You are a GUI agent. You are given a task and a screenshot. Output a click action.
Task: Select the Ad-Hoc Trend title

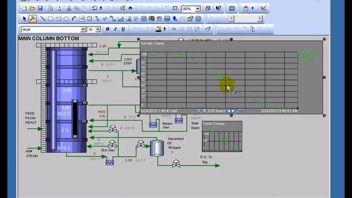[x=152, y=43]
